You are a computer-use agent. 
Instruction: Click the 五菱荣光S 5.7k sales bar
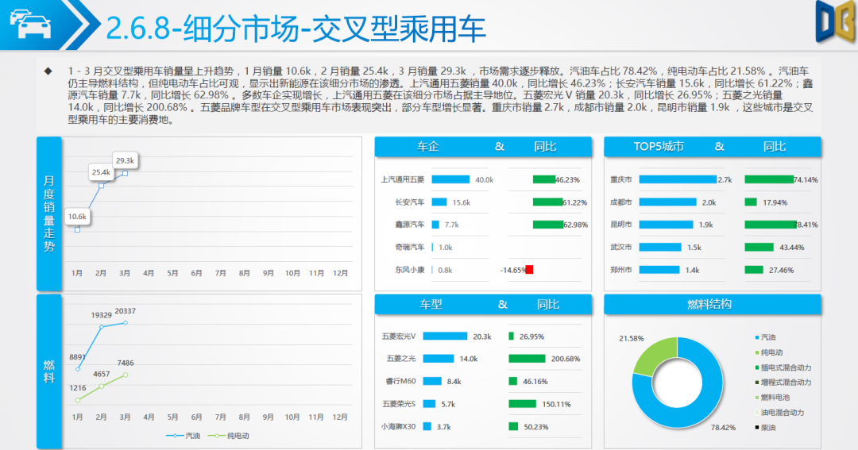pyautogui.click(x=429, y=404)
